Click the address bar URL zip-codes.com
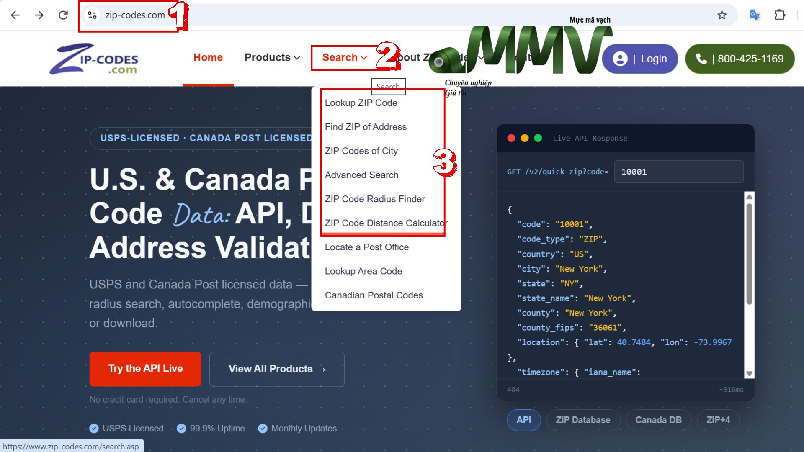 (x=135, y=15)
